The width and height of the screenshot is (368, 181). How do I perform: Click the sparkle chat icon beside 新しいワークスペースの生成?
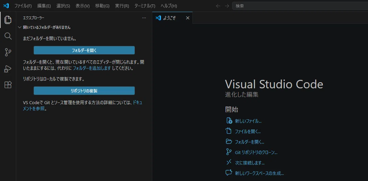(x=229, y=173)
